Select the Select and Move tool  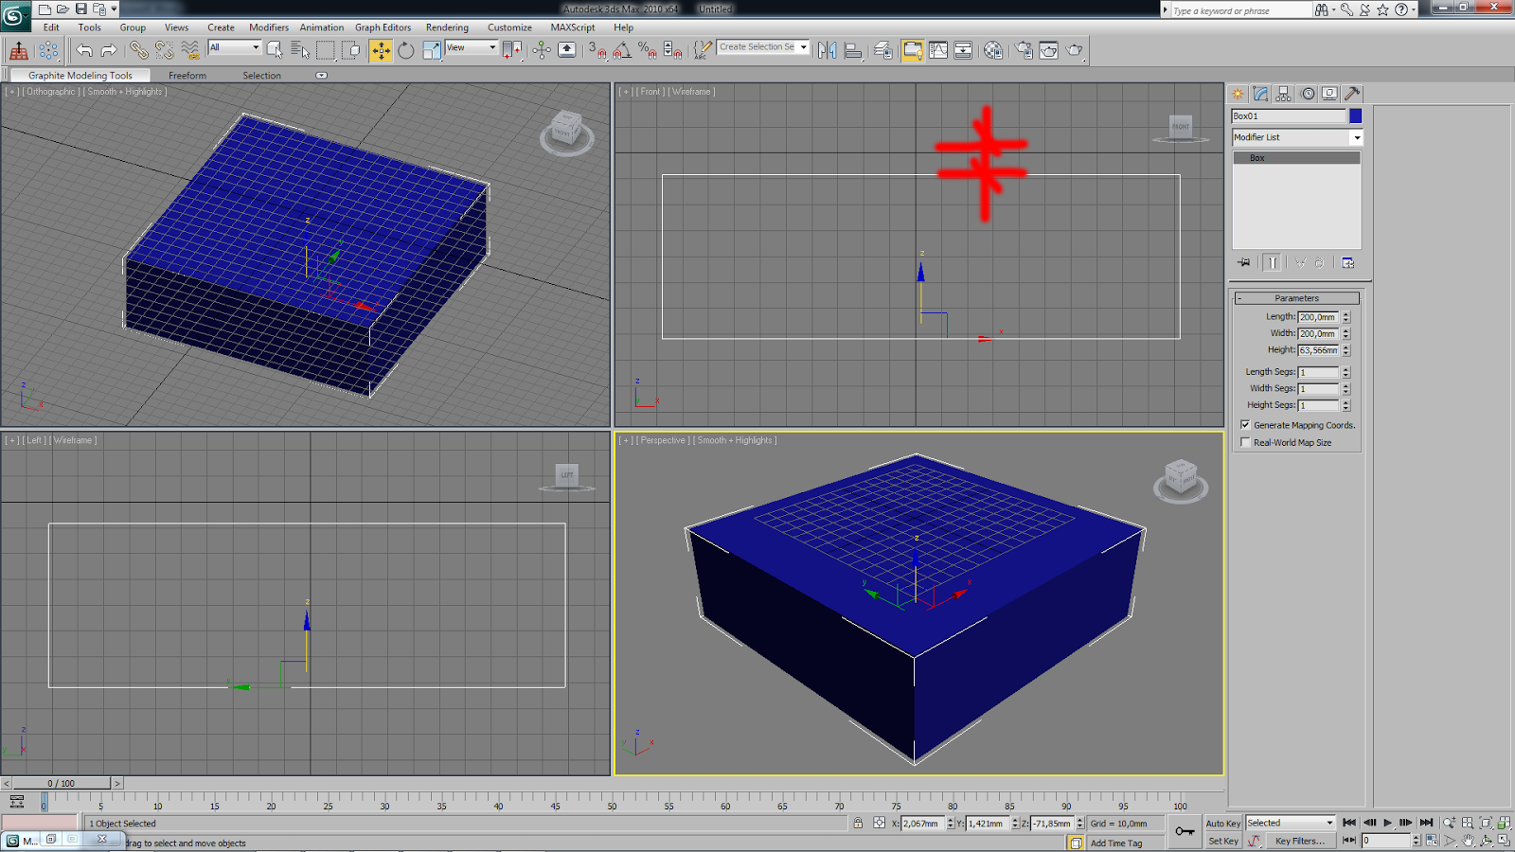[x=383, y=50]
